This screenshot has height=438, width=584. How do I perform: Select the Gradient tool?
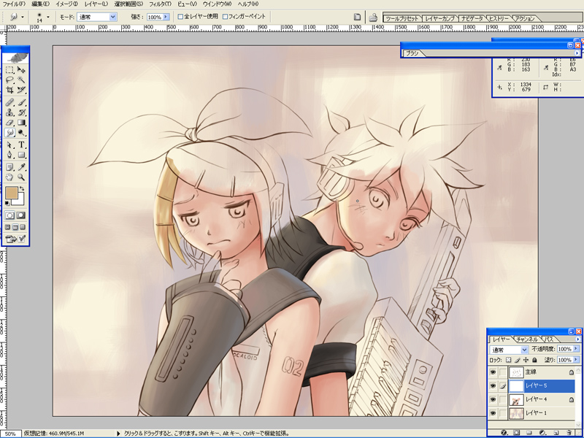pos(21,122)
